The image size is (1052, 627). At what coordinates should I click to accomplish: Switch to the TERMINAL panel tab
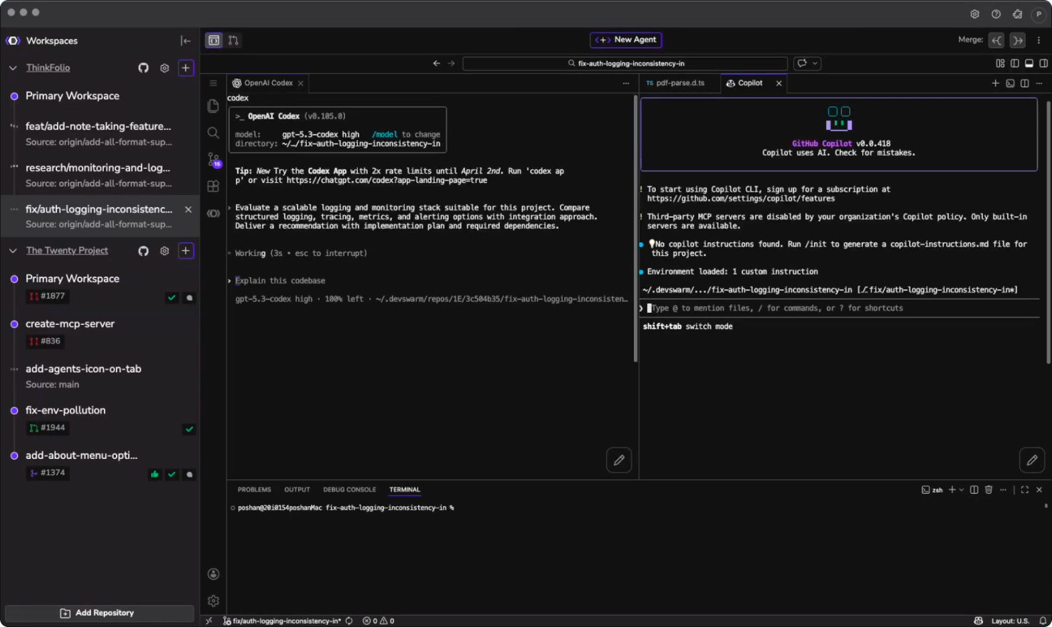(405, 490)
